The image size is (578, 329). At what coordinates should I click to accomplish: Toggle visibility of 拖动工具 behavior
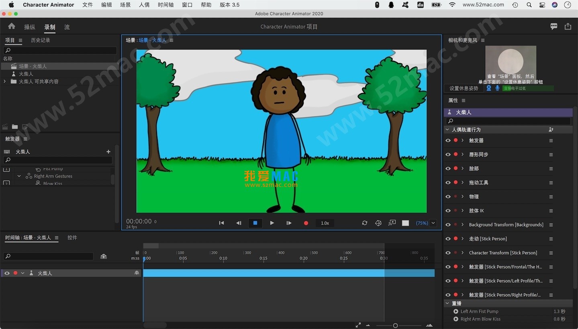coord(448,183)
